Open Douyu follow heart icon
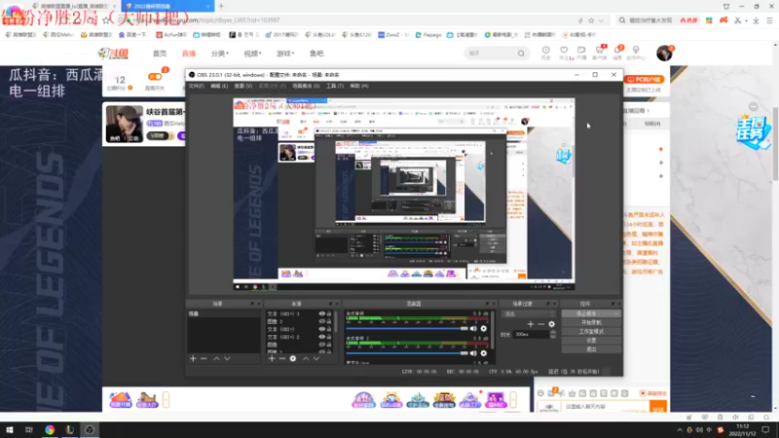This screenshot has height=438, width=779. pyautogui.click(x=564, y=51)
